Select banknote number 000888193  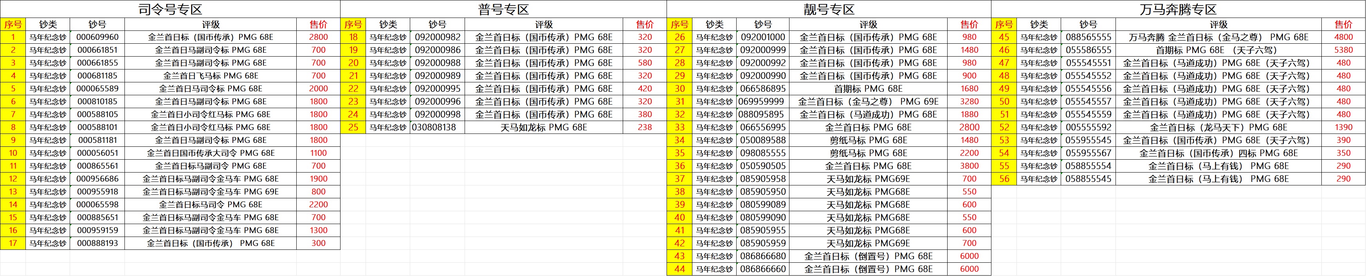pos(97,243)
